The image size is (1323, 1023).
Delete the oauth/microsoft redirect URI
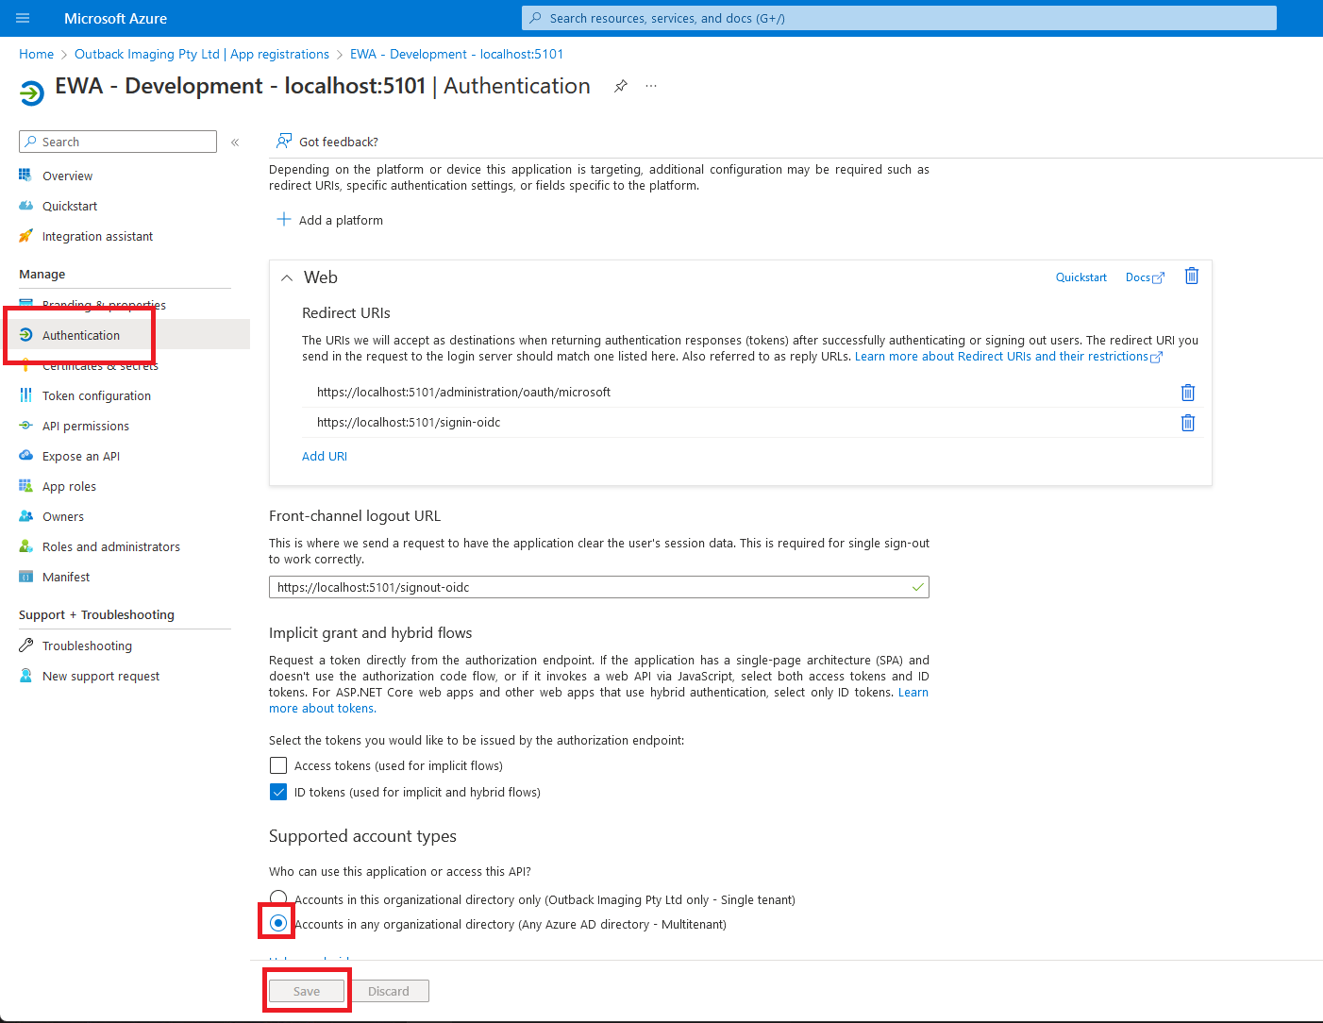pos(1187,393)
